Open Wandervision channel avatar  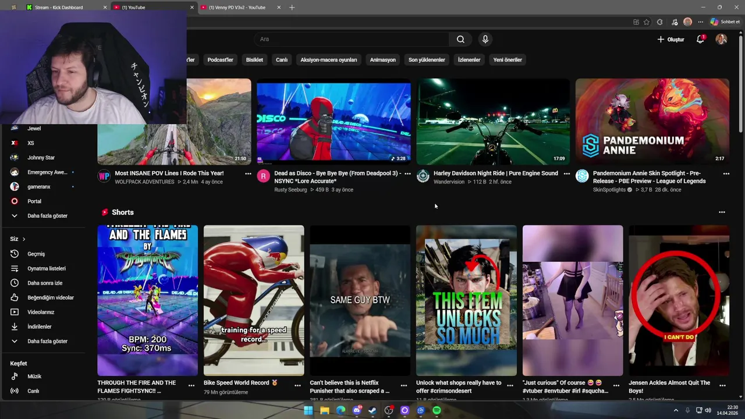click(423, 176)
